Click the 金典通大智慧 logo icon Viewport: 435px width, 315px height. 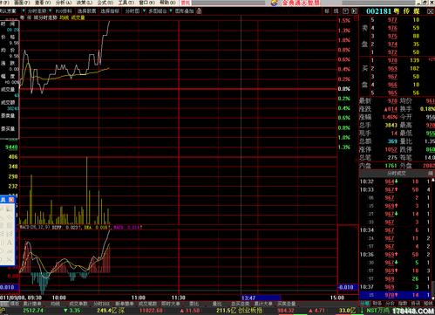pos(274,3)
